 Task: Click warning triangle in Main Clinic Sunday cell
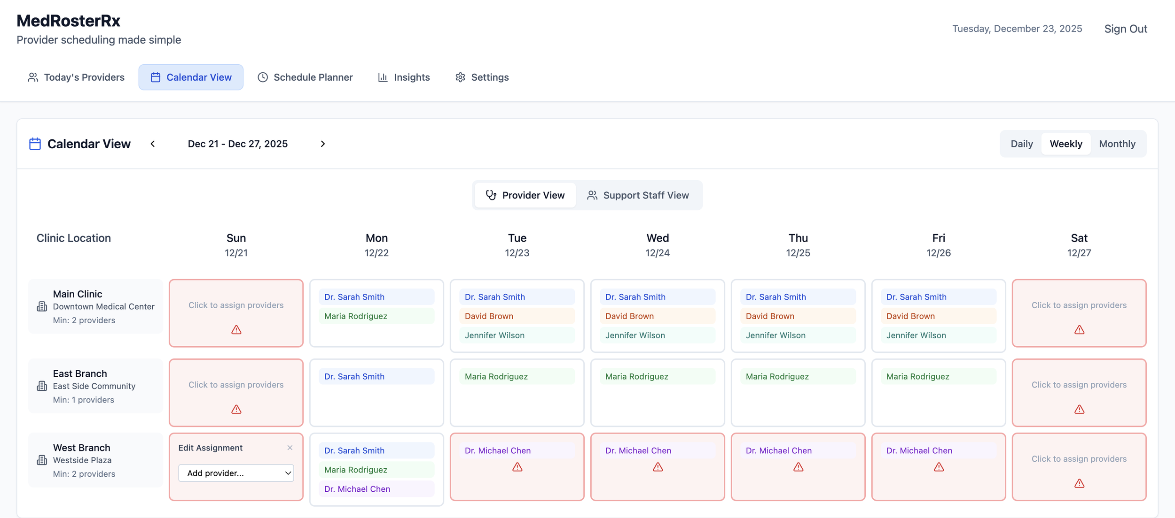(x=236, y=330)
